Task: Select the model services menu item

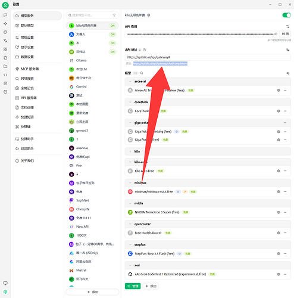Action: (37, 15)
